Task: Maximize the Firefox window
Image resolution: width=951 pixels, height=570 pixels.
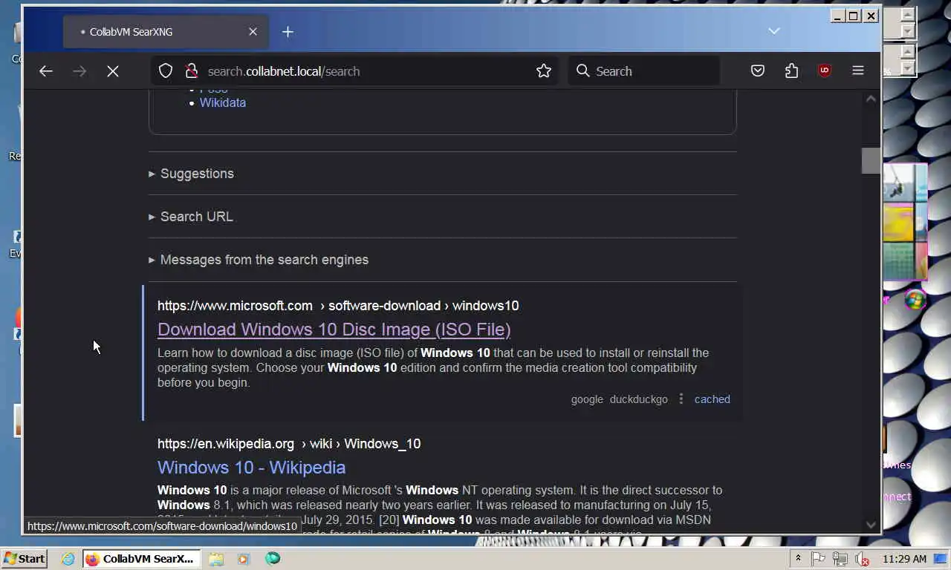Action: 854,16
